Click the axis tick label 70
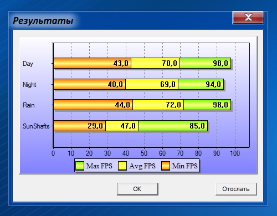277x216 pixels. (x=180, y=153)
